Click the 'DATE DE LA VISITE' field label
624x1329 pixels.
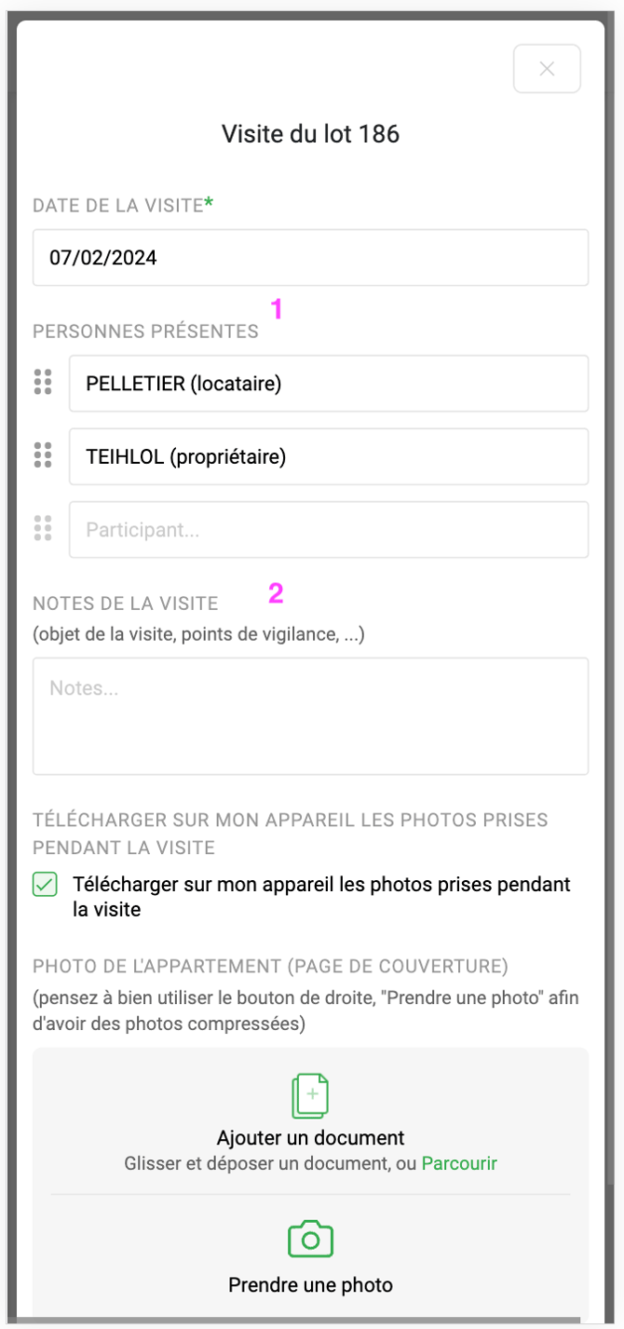pos(117,206)
